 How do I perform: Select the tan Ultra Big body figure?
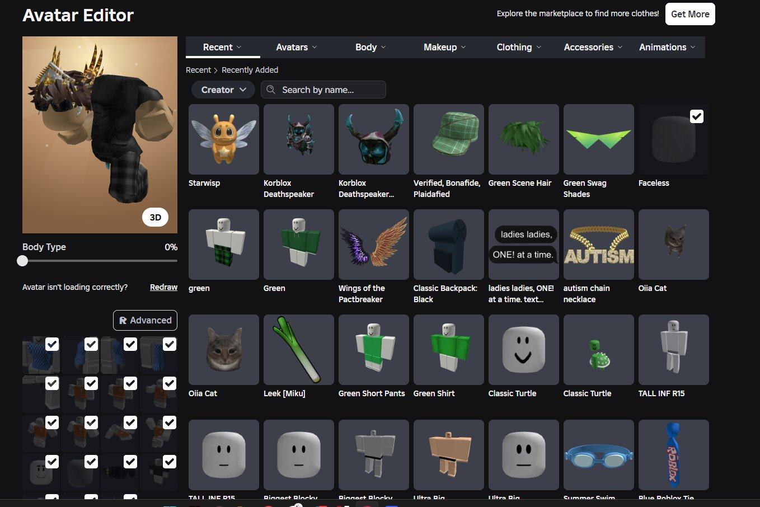click(x=449, y=455)
